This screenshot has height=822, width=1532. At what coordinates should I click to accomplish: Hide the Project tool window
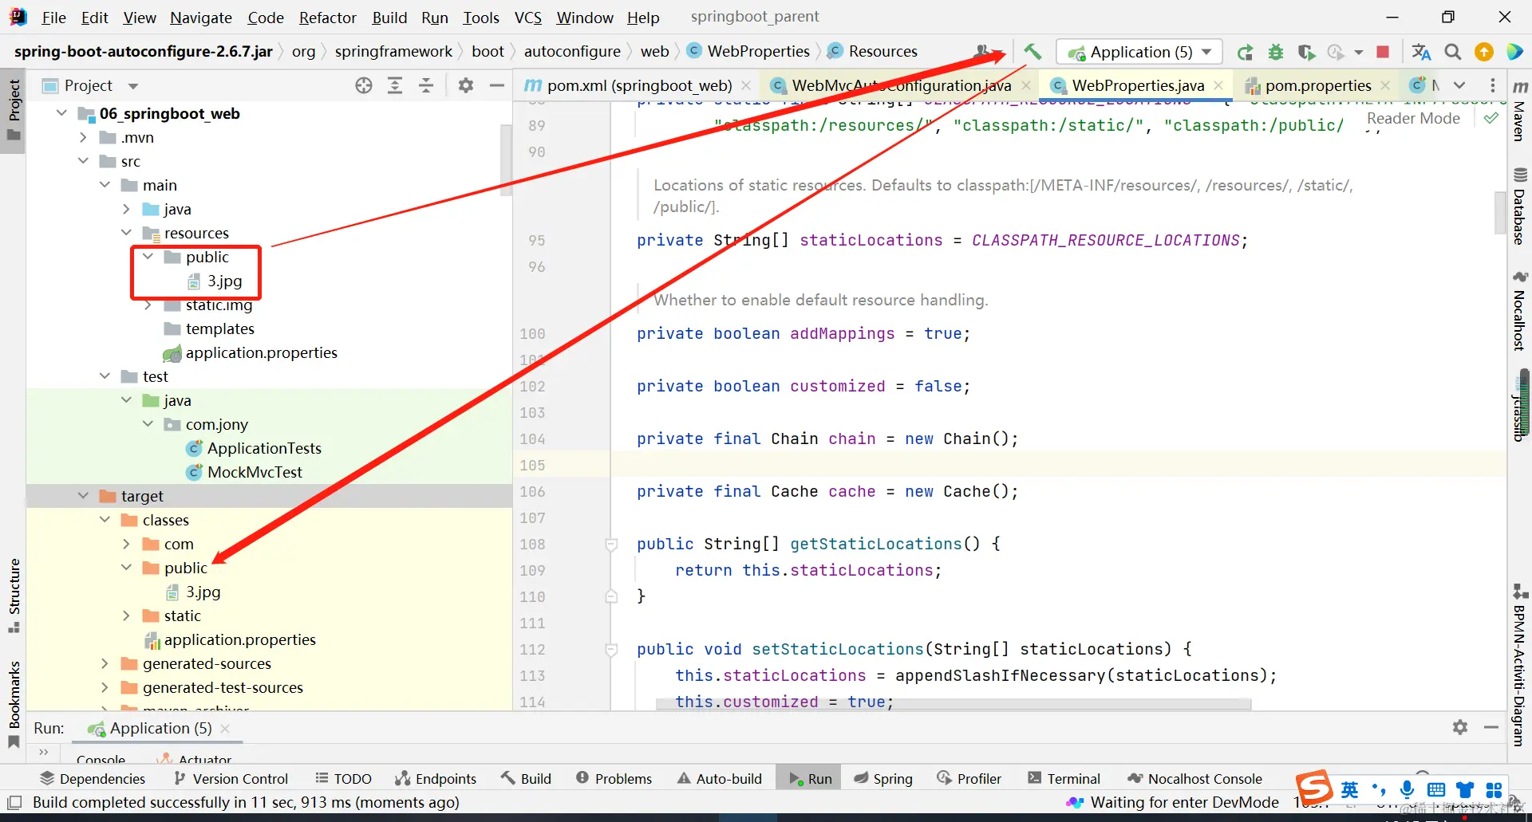pos(496,85)
